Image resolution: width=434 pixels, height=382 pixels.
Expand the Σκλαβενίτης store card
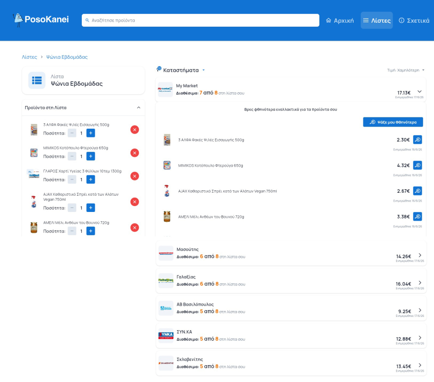pyautogui.click(x=420, y=365)
